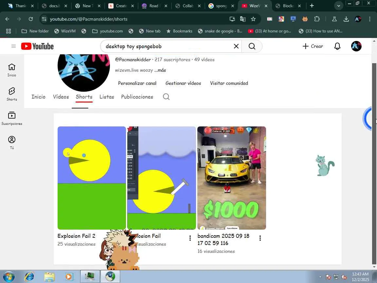
Task: Open Inicio in the left sidebar
Action: [x=11, y=70]
